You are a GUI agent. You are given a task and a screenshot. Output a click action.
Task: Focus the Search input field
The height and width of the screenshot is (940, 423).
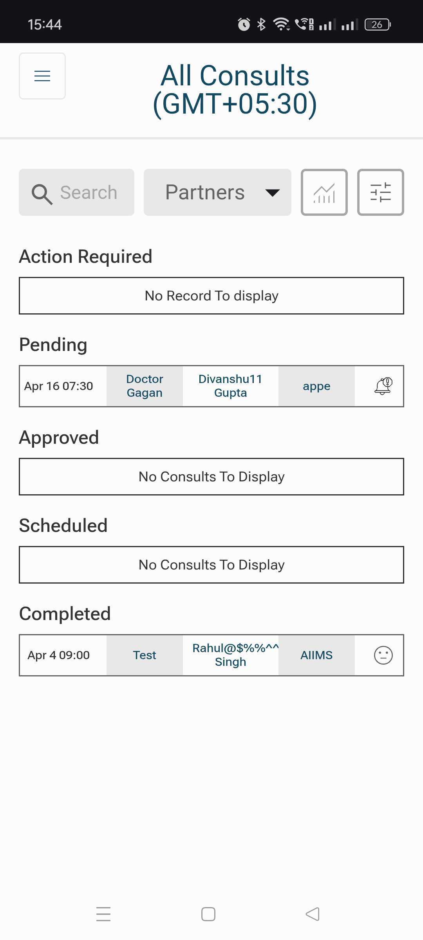pos(89,192)
